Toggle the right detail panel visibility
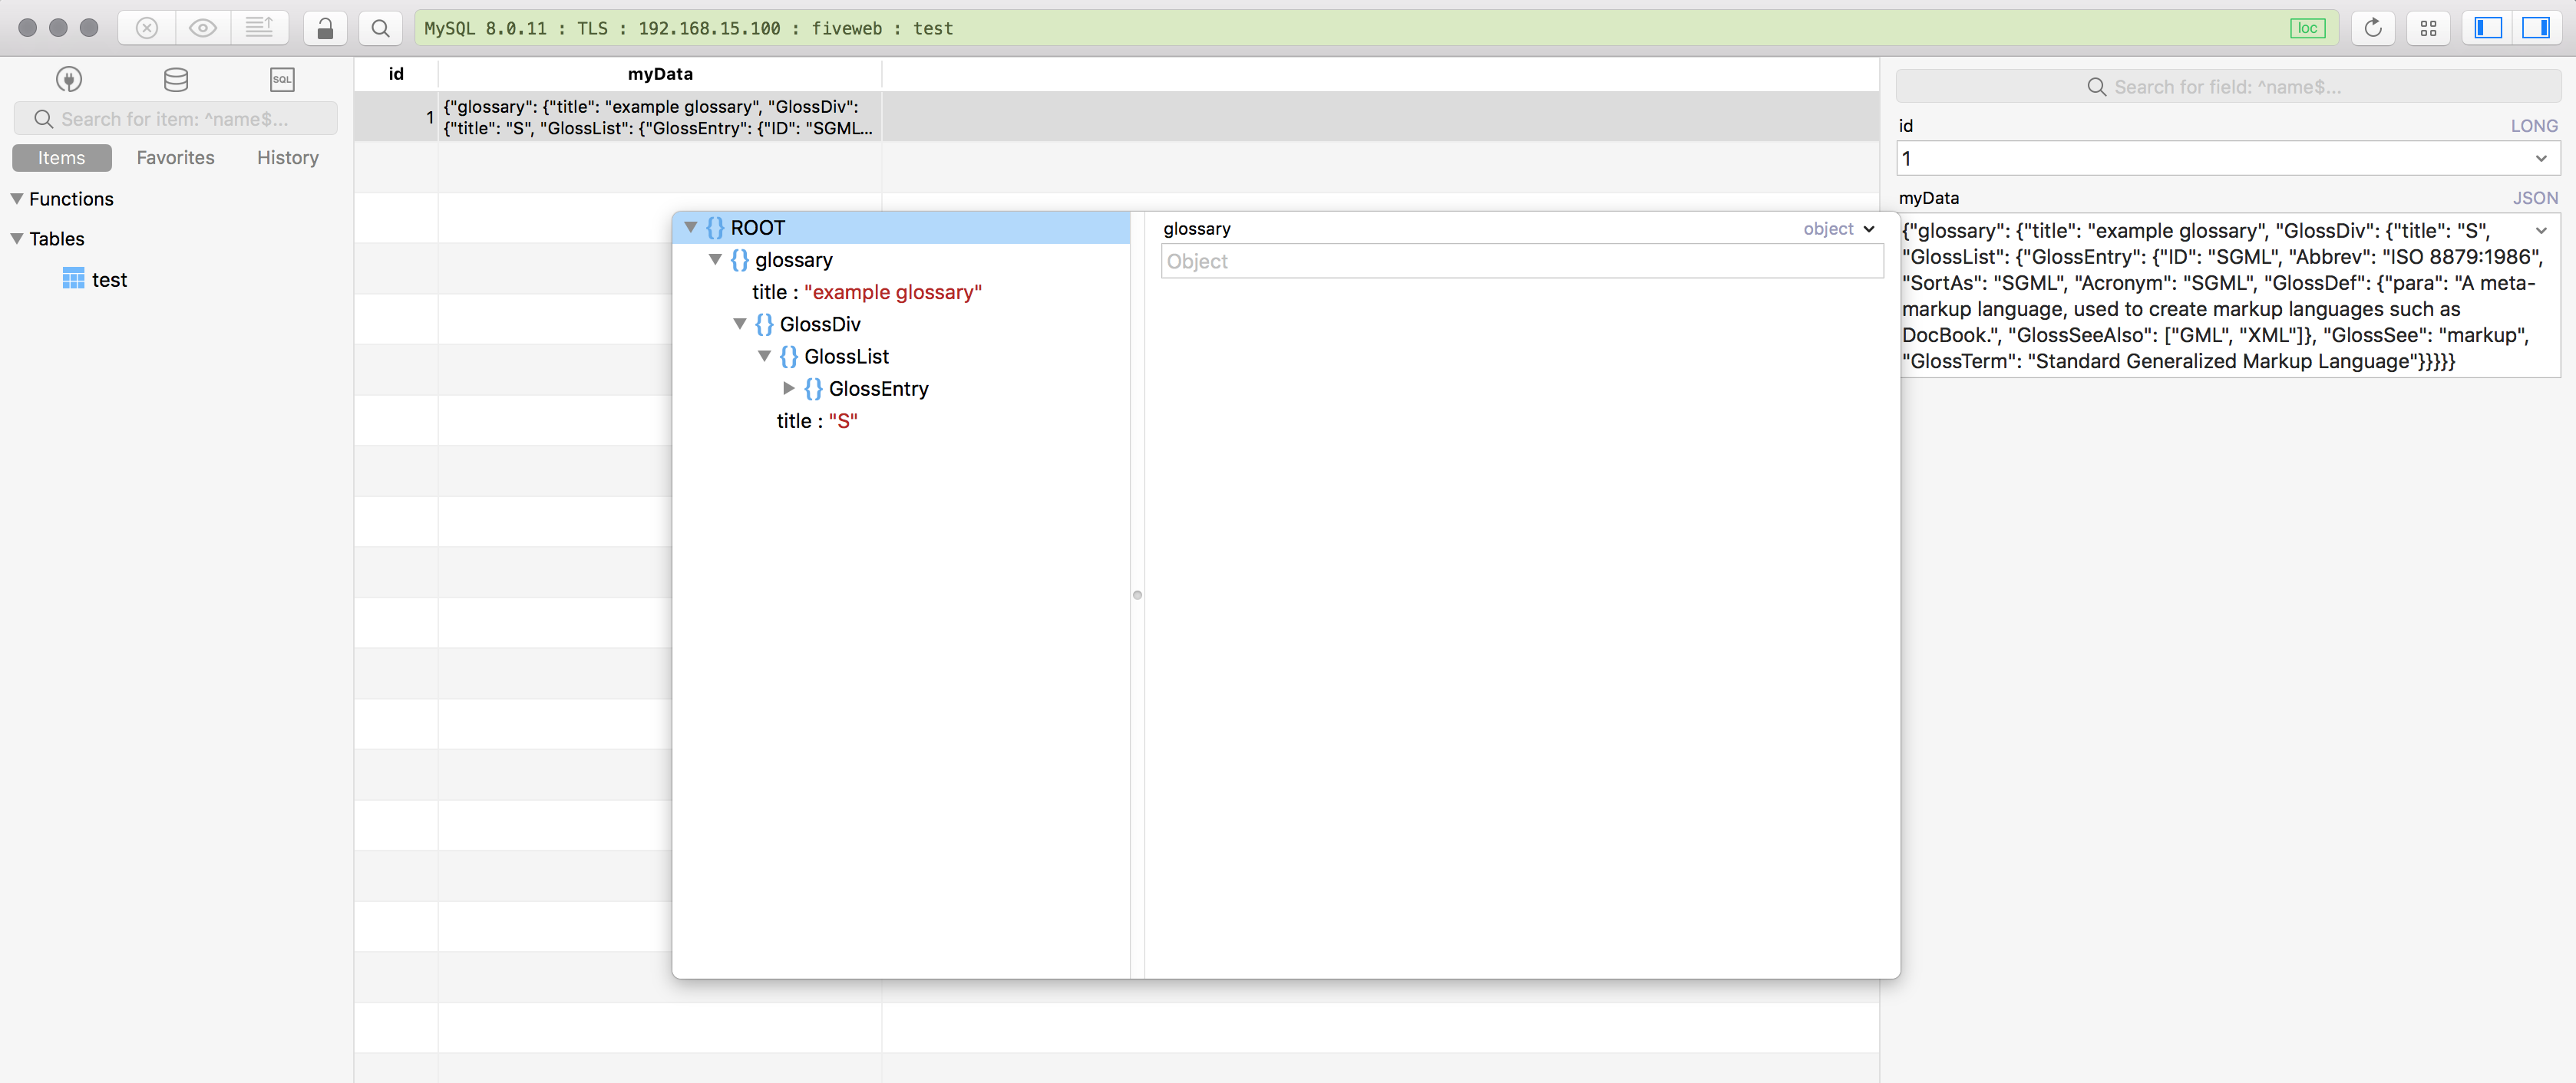This screenshot has width=2576, height=1083. (x=2538, y=28)
